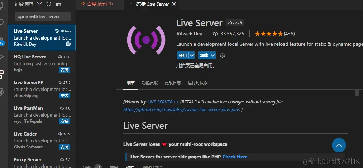Click the v5.7.9 version badge
The width and height of the screenshot is (363, 168).
click(235, 22)
